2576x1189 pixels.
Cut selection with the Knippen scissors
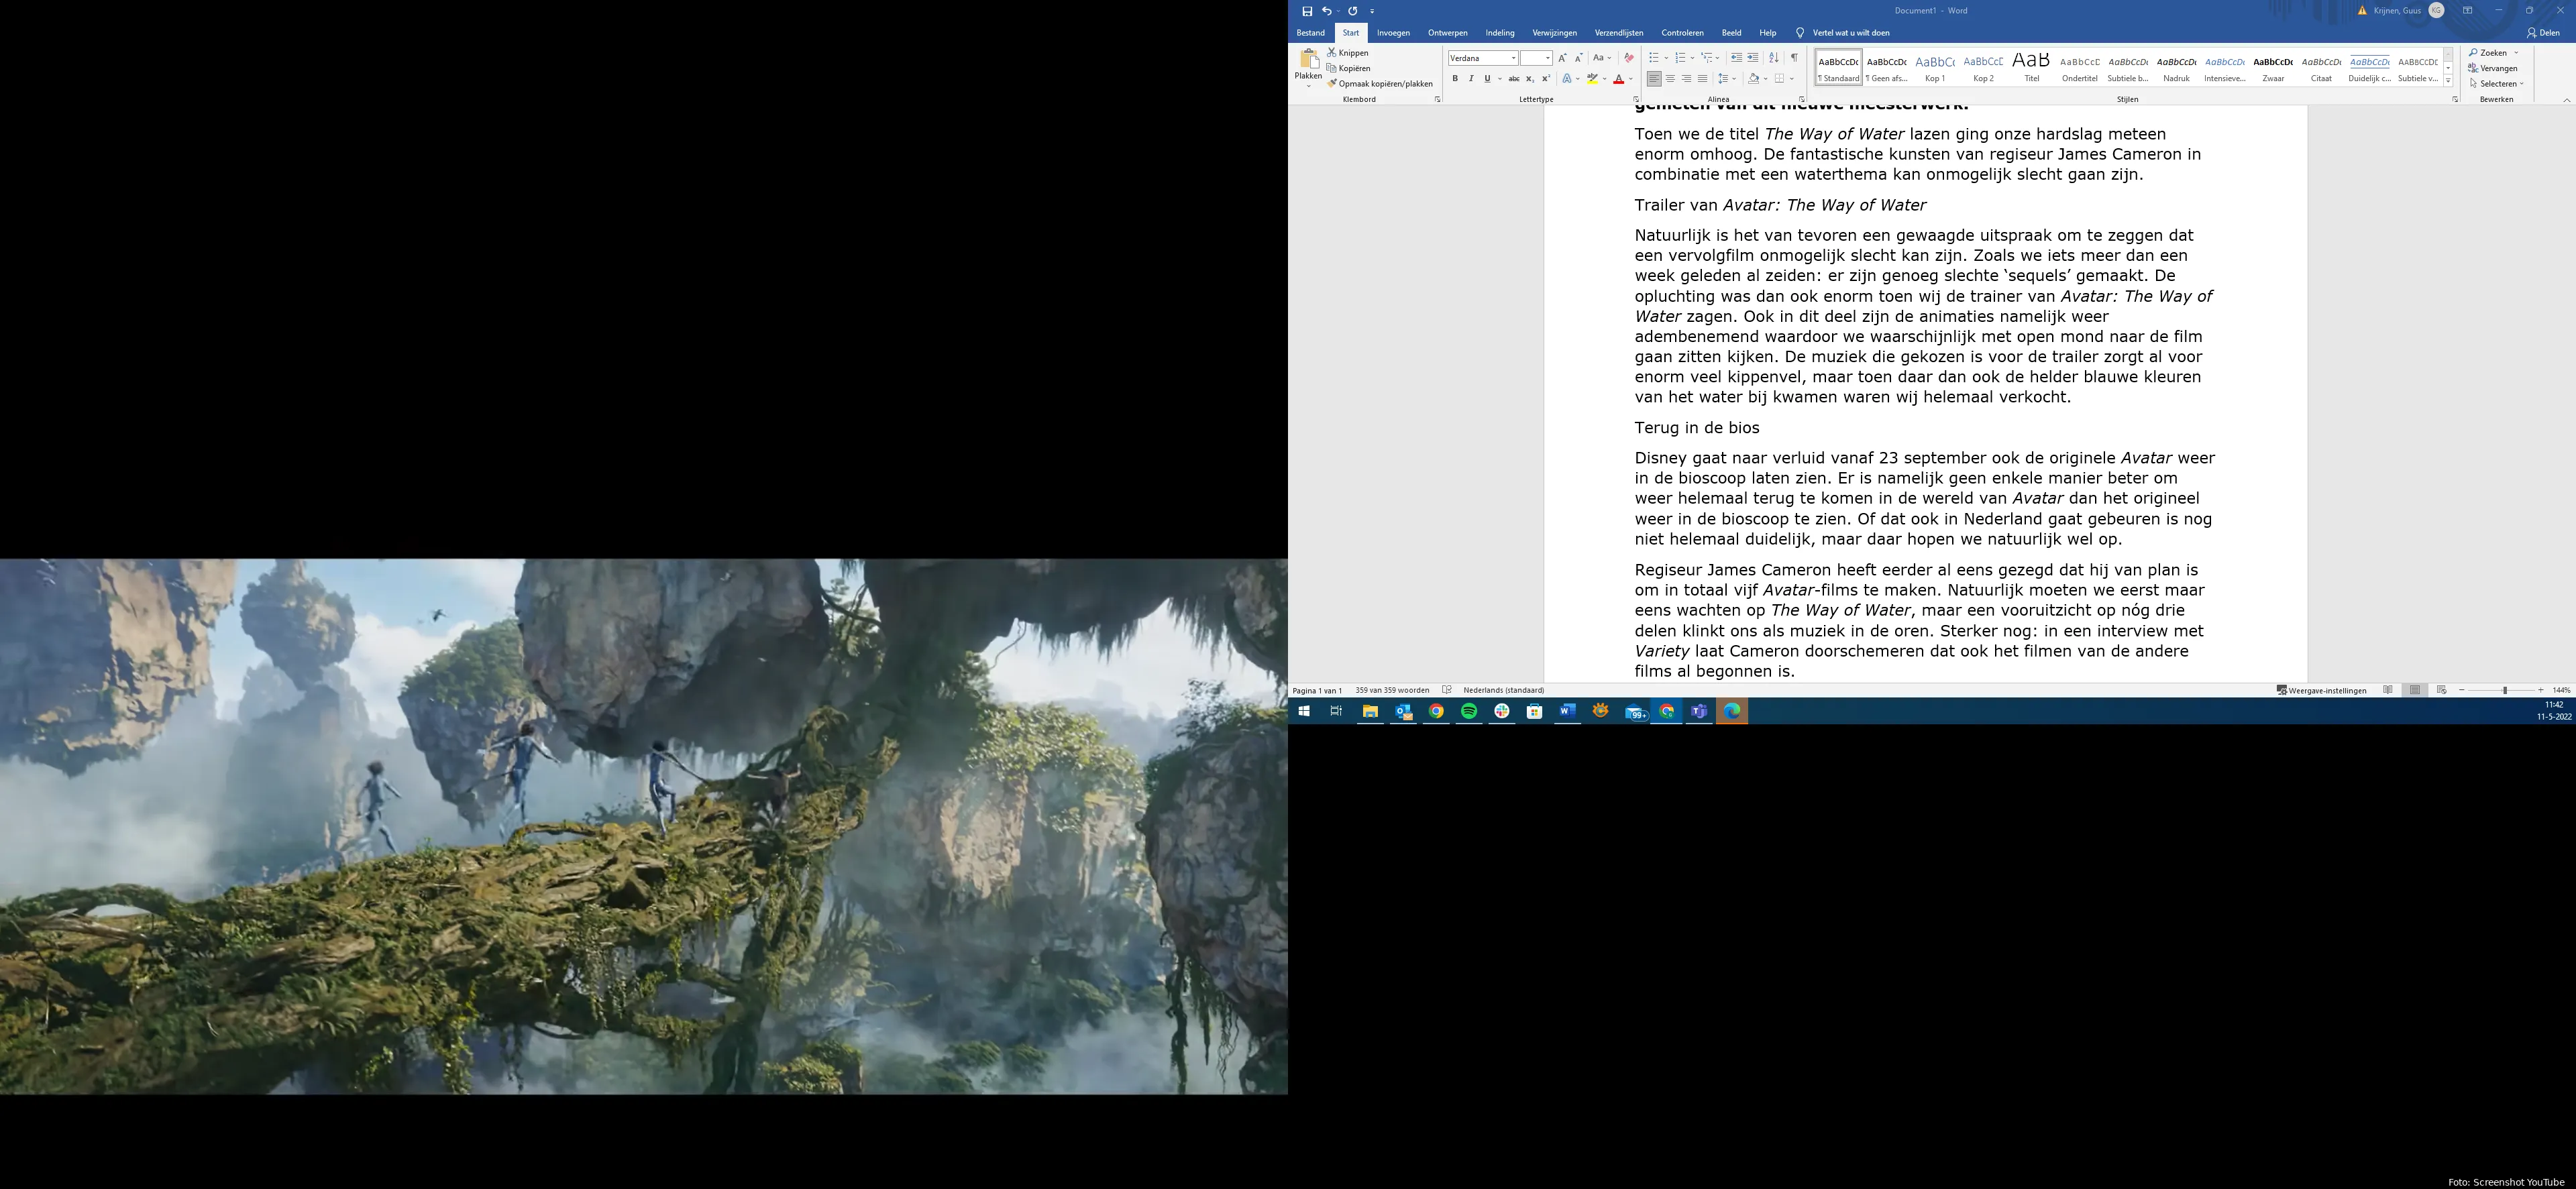[1348, 53]
